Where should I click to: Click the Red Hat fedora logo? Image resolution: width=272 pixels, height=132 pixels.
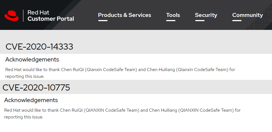pos(11,16)
